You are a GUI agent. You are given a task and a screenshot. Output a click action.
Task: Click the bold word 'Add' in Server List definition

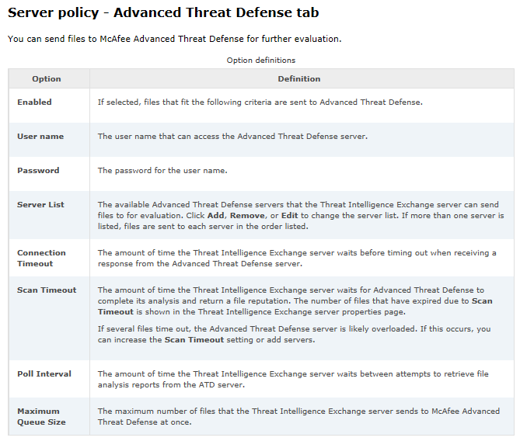click(x=216, y=215)
